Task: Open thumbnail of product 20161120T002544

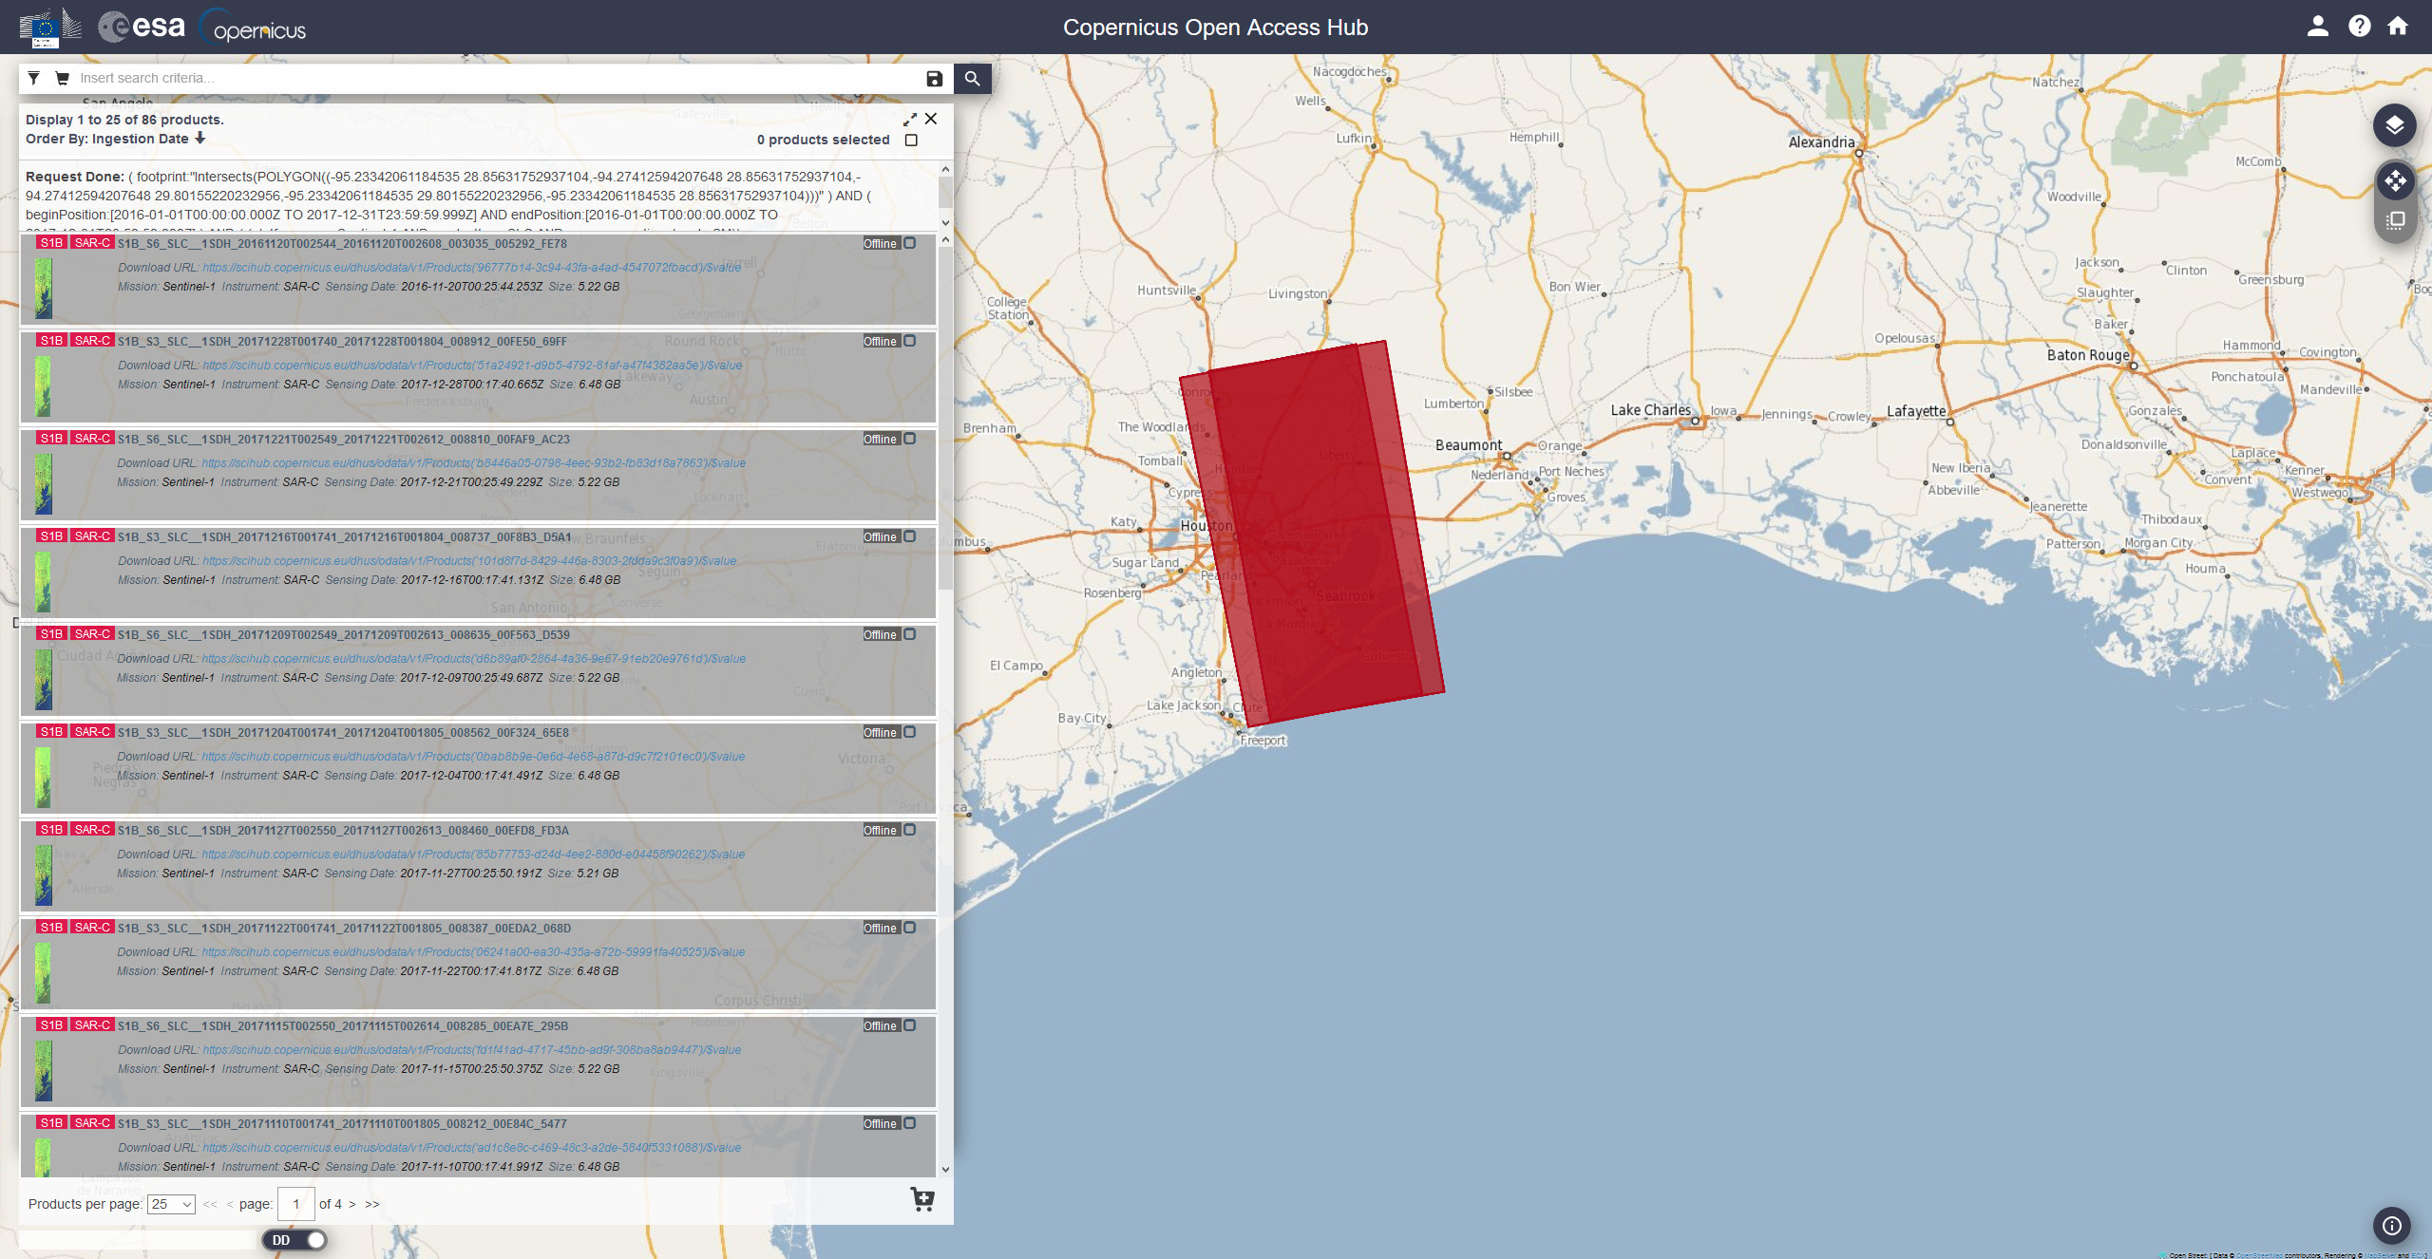Action: click(44, 289)
